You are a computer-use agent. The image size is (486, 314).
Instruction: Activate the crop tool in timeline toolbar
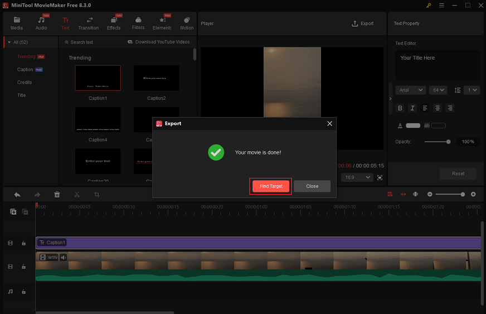click(x=96, y=195)
